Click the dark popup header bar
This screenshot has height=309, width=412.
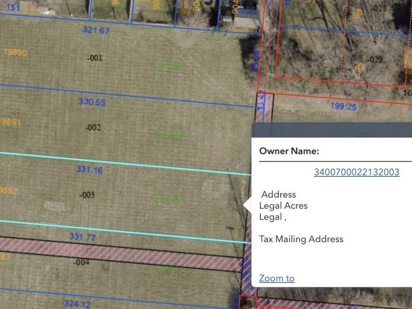click(x=335, y=130)
